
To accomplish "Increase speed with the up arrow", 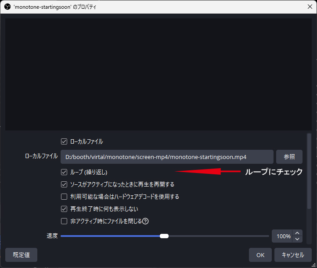I will (x=298, y=233).
